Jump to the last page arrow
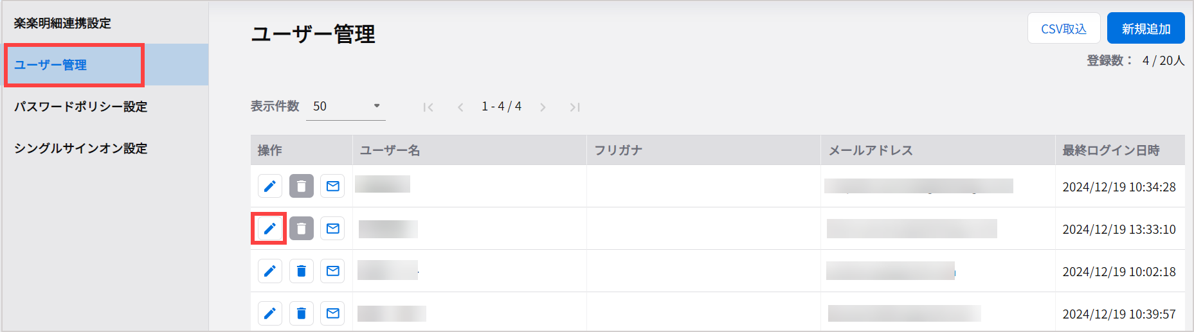Viewport: 1194px width, 332px height. click(575, 107)
